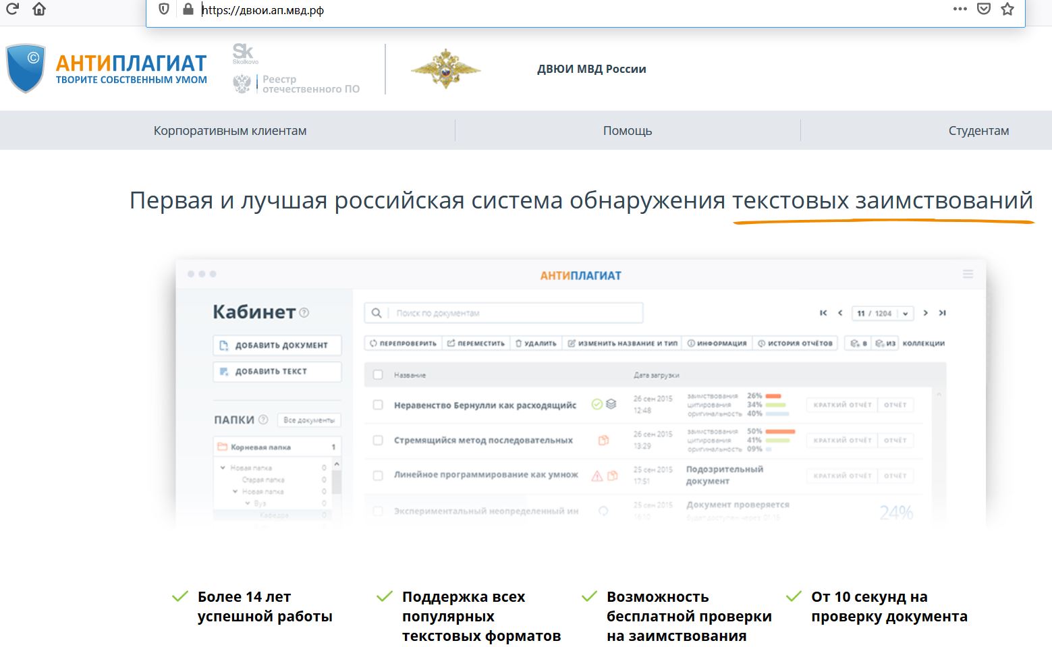Image resolution: width=1052 pixels, height=647 pixels.
Task: Click the Добавить текст button
Action: point(277,371)
